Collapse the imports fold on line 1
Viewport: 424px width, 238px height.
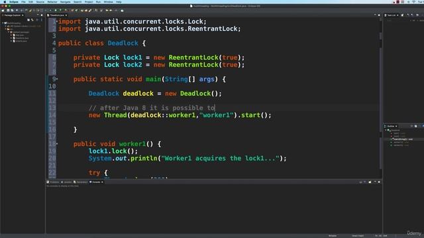tap(57, 21)
